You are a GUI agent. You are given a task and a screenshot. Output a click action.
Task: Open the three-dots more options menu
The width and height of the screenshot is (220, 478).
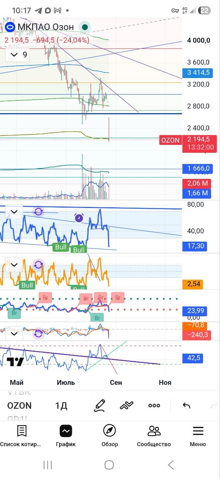(x=154, y=406)
